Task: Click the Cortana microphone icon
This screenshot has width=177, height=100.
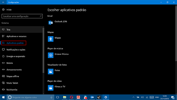Action: (x=51, y=97)
